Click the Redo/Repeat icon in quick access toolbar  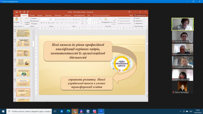[24, 12]
